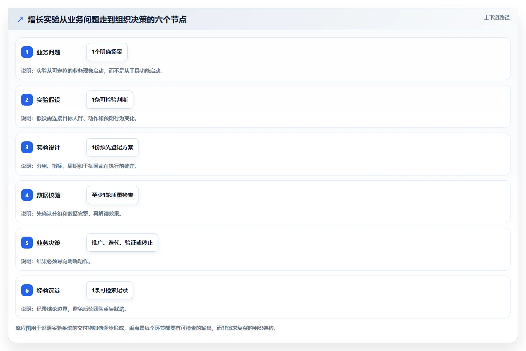Image resolution: width=526 pixels, height=351 pixels.
Task: Click the number 4 step badge
Action: (x=27, y=195)
